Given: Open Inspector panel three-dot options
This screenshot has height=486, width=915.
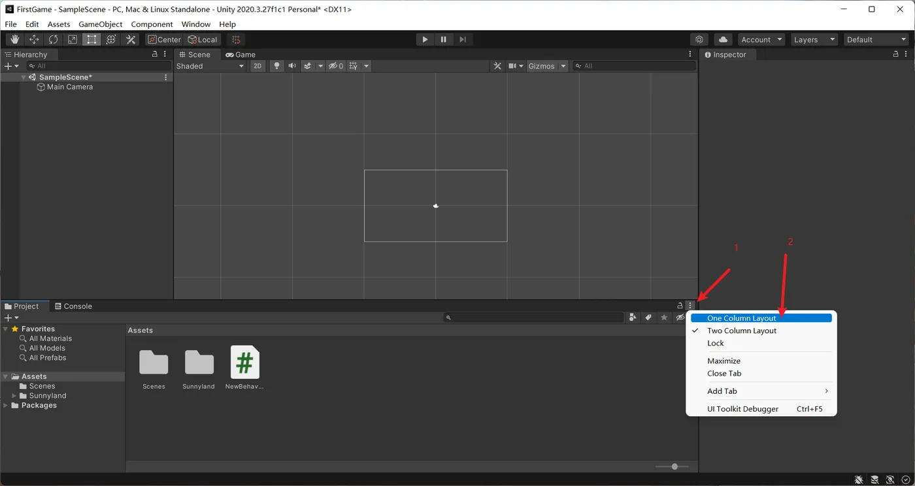Looking at the screenshot, I should click(906, 54).
